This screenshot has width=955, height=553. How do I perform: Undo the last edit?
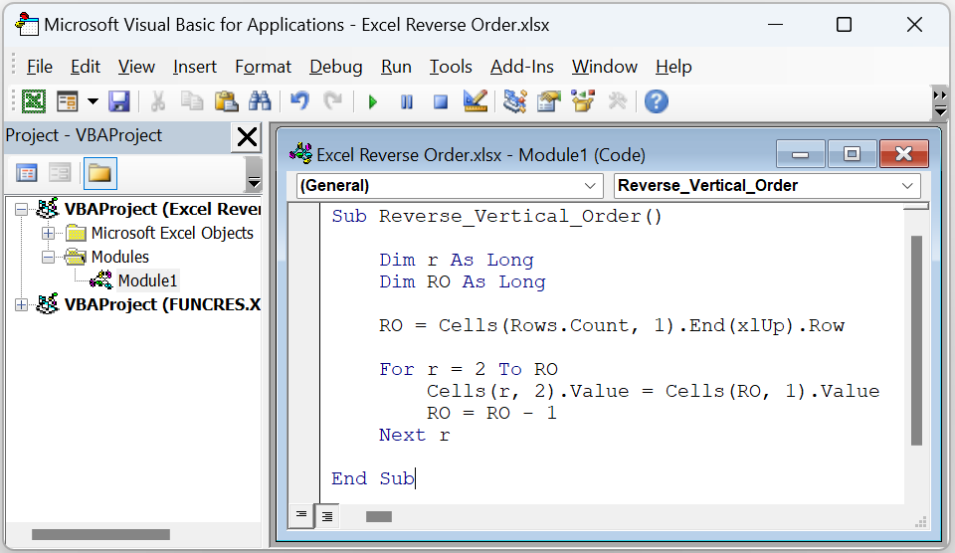[x=299, y=101]
